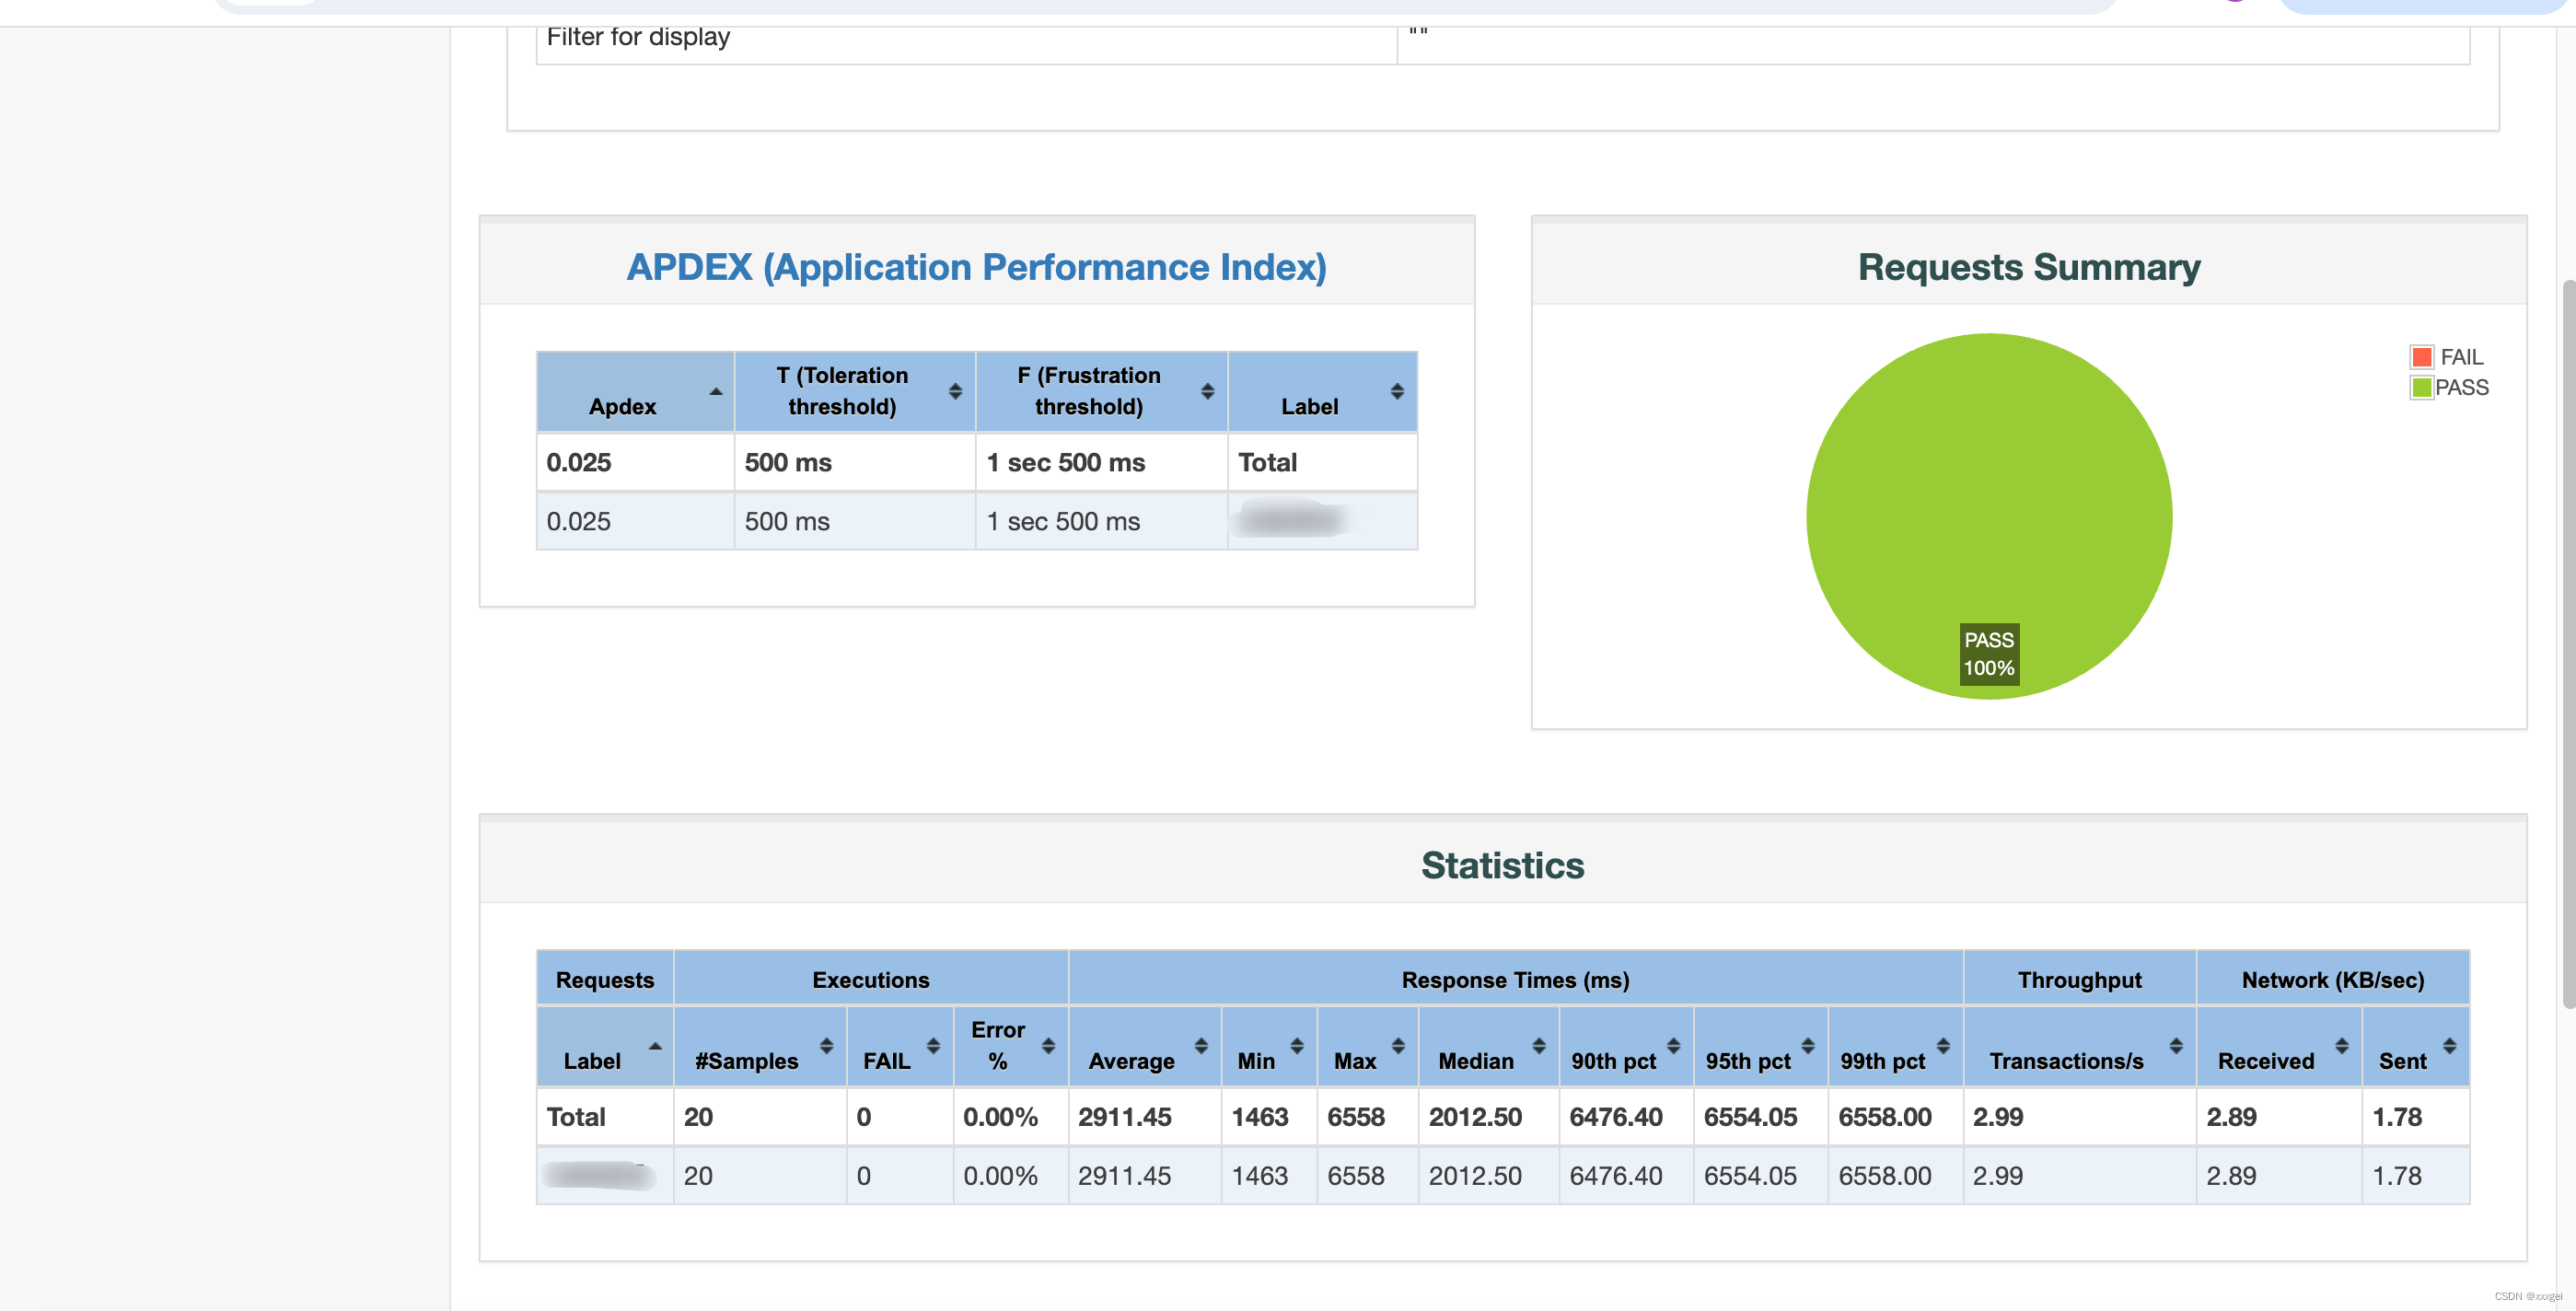This screenshot has height=1311, width=2576.
Task: Sort APDEX table by Apdex column arrow
Action: 716,391
